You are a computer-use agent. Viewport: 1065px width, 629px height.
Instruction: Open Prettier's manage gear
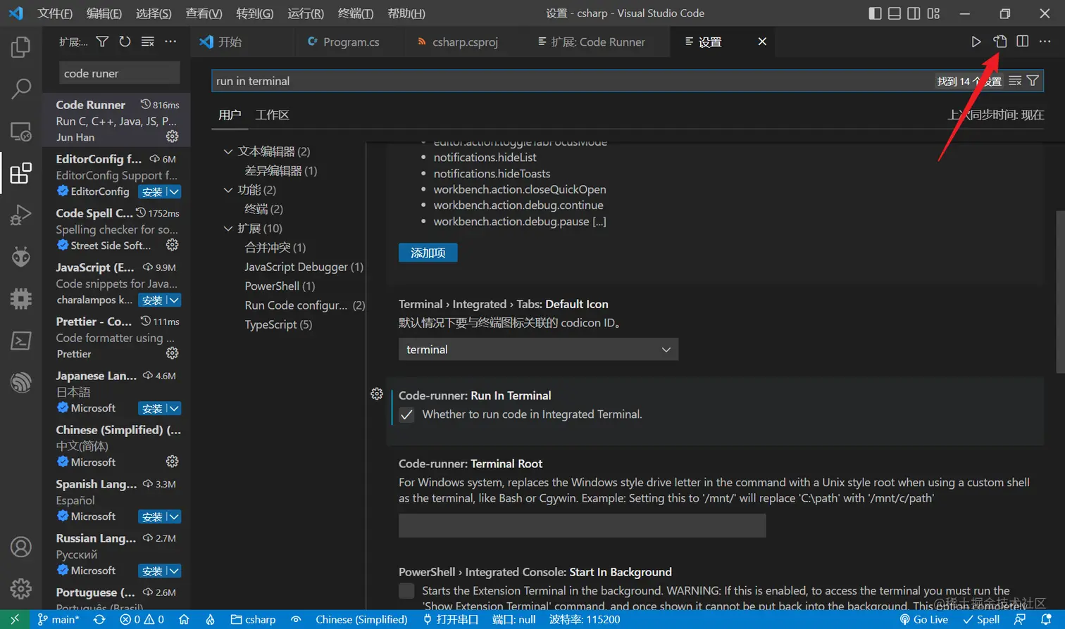(x=172, y=353)
